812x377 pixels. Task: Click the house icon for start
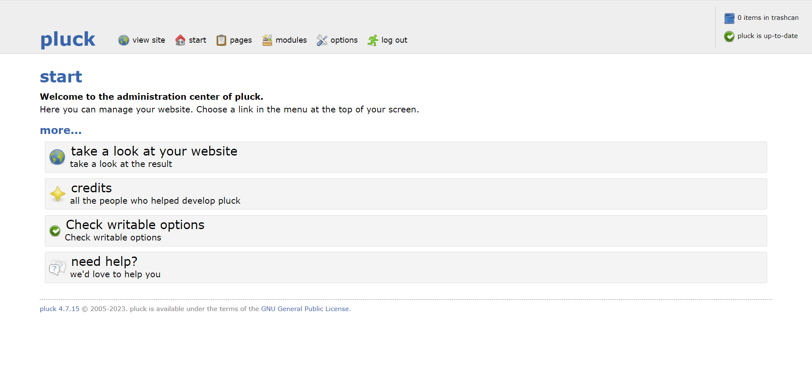[x=180, y=40]
